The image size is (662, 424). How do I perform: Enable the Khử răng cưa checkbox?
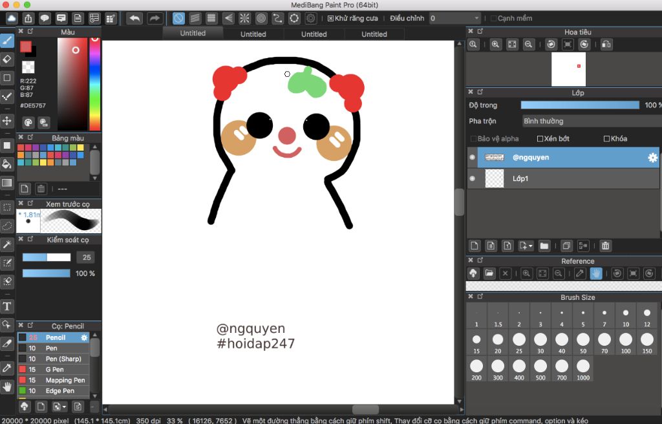coord(331,19)
